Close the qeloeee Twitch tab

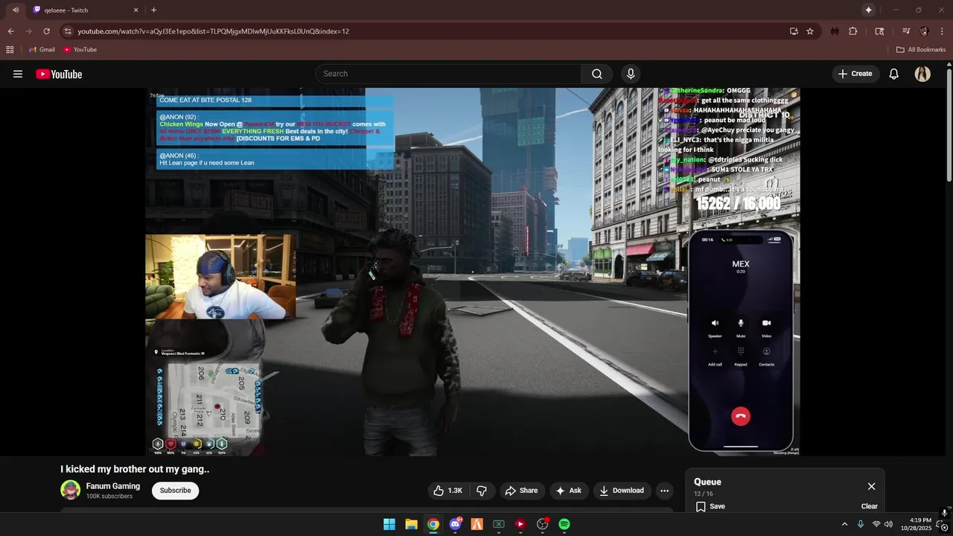136,10
